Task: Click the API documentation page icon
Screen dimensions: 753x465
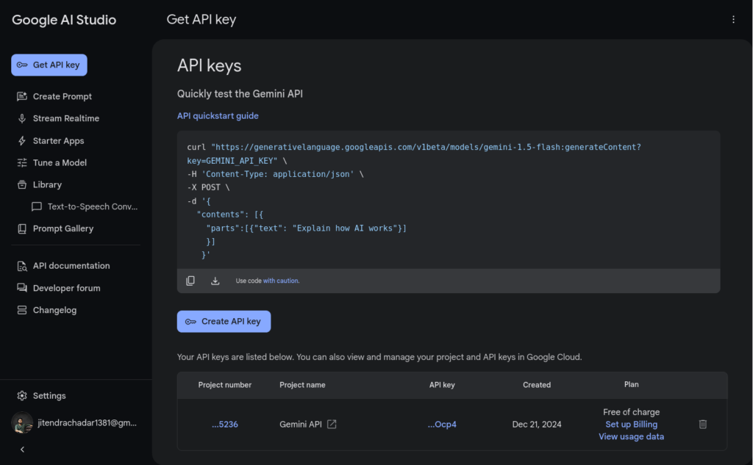Action: tap(22, 266)
